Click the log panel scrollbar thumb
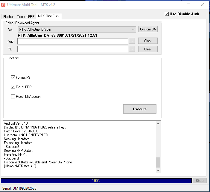The image size is (210, 192). (158, 162)
